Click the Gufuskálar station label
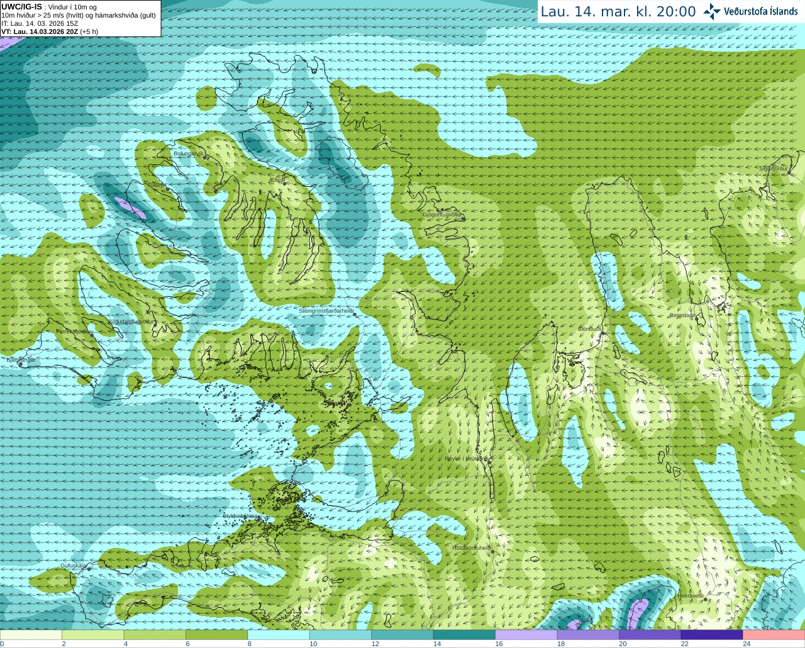This screenshot has height=648, width=805. pyautogui.click(x=73, y=566)
